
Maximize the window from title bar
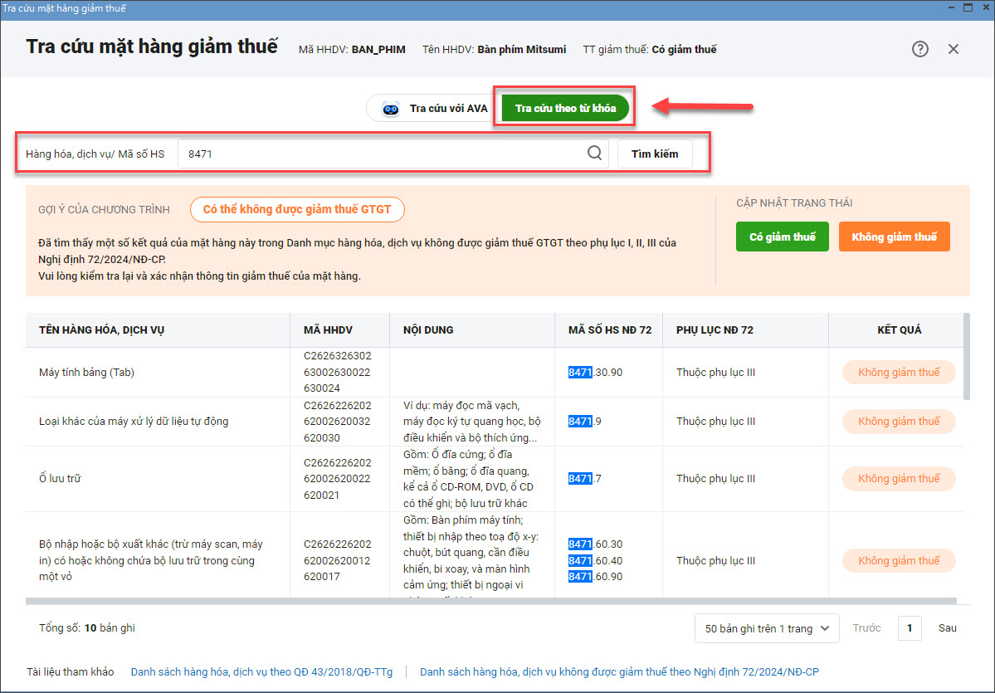click(x=968, y=7)
